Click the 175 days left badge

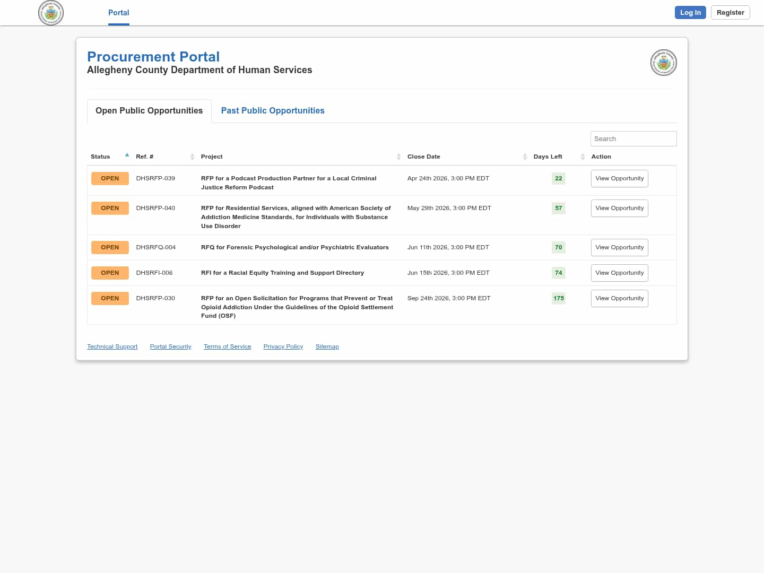[558, 298]
